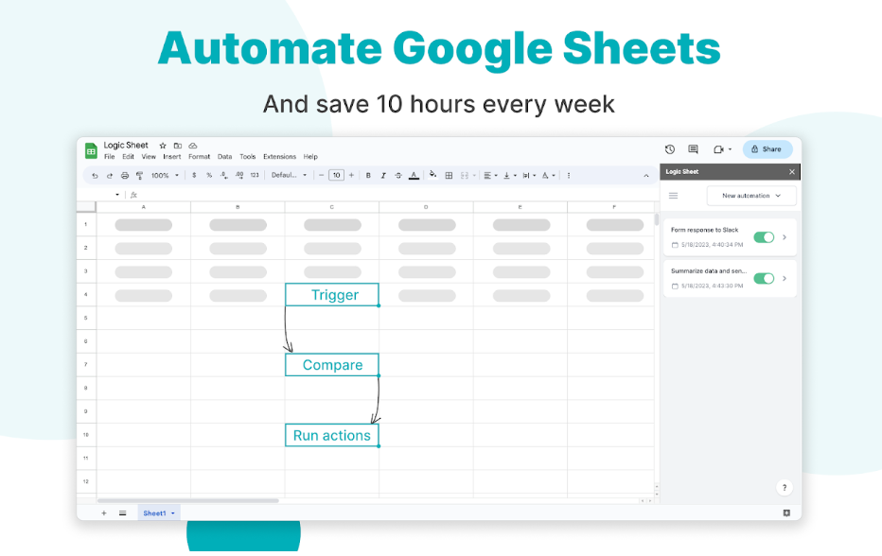This screenshot has width=882, height=556.
Task: Click the cloud save status icon
Action: coord(193,146)
